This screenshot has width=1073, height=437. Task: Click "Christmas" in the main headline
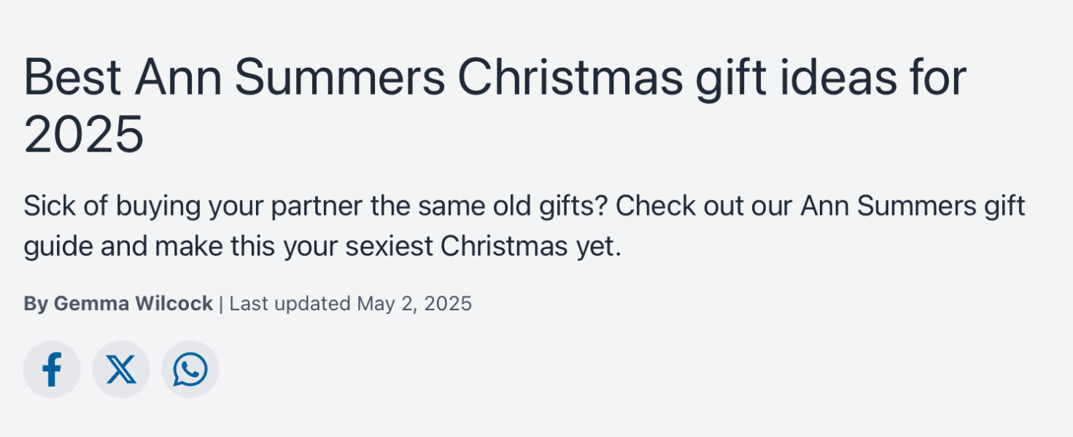tap(570, 77)
